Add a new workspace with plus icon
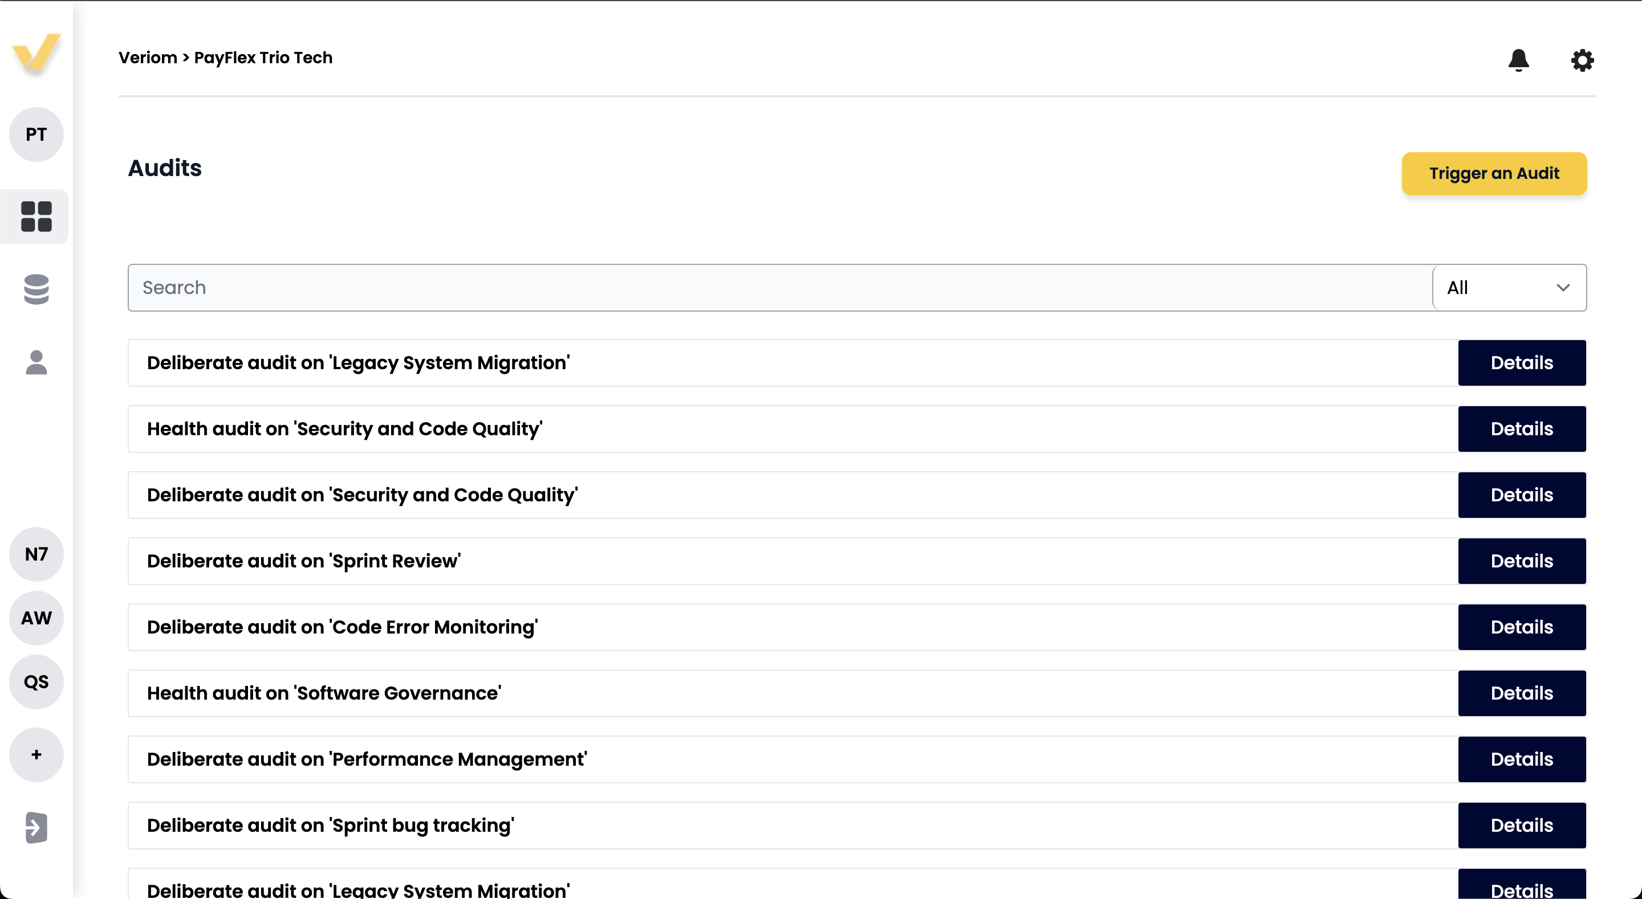The width and height of the screenshot is (1642, 899). [x=36, y=754]
